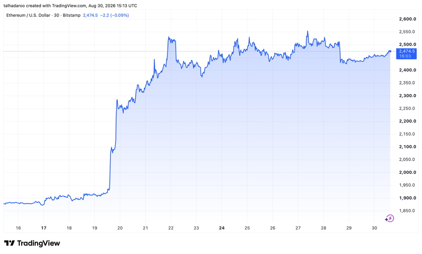Click the 1,900.0 price axis label
Viewport: 422px width, 254px height.
(x=408, y=198)
